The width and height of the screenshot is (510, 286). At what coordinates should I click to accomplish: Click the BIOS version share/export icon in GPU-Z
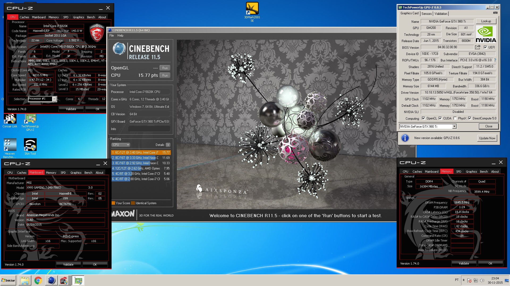click(x=478, y=47)
